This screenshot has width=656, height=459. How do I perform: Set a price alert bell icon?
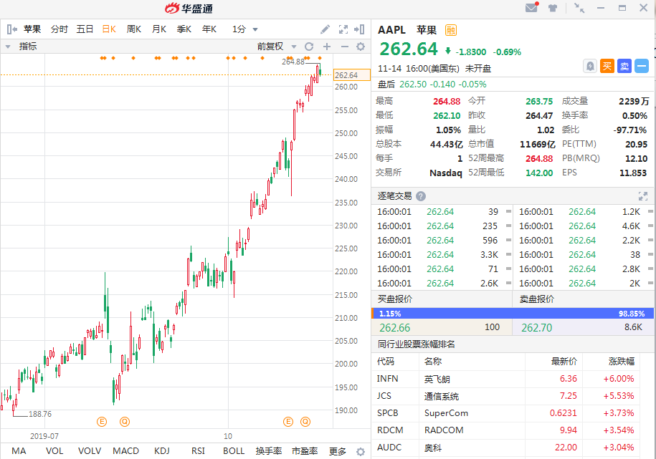pos(590,66)
